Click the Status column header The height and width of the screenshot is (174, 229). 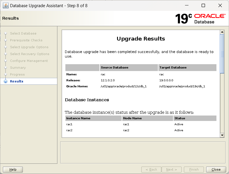[195, 118]
